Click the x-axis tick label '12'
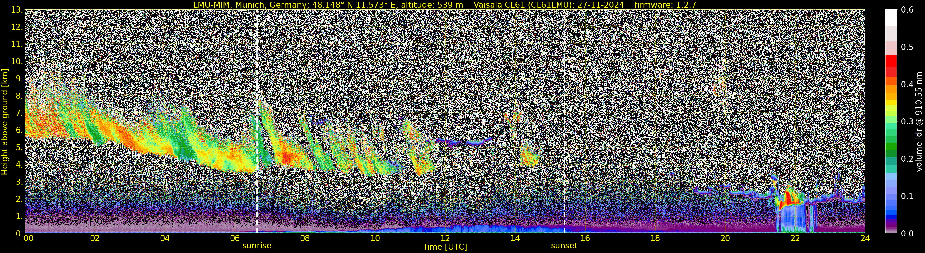Screen dimensions: 925x253 (x=445, y=238)
